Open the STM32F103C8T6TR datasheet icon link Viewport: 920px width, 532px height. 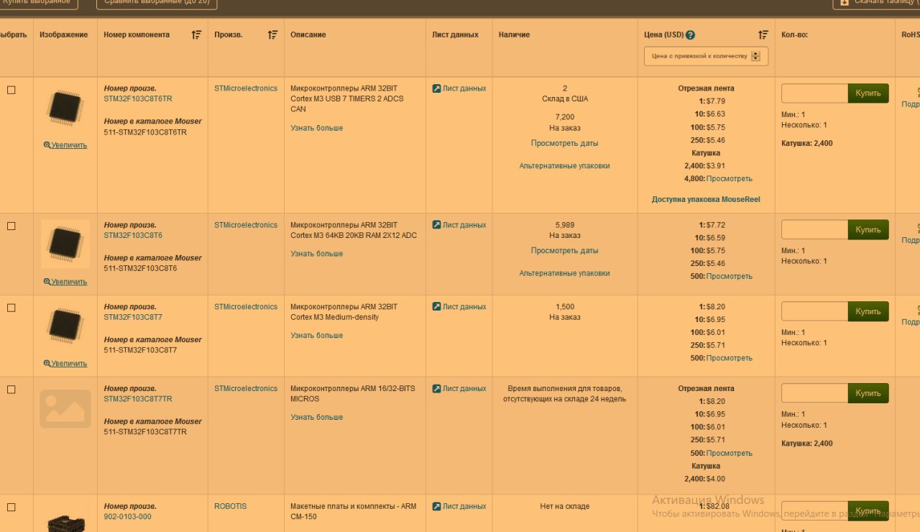(x=436, y=88)
